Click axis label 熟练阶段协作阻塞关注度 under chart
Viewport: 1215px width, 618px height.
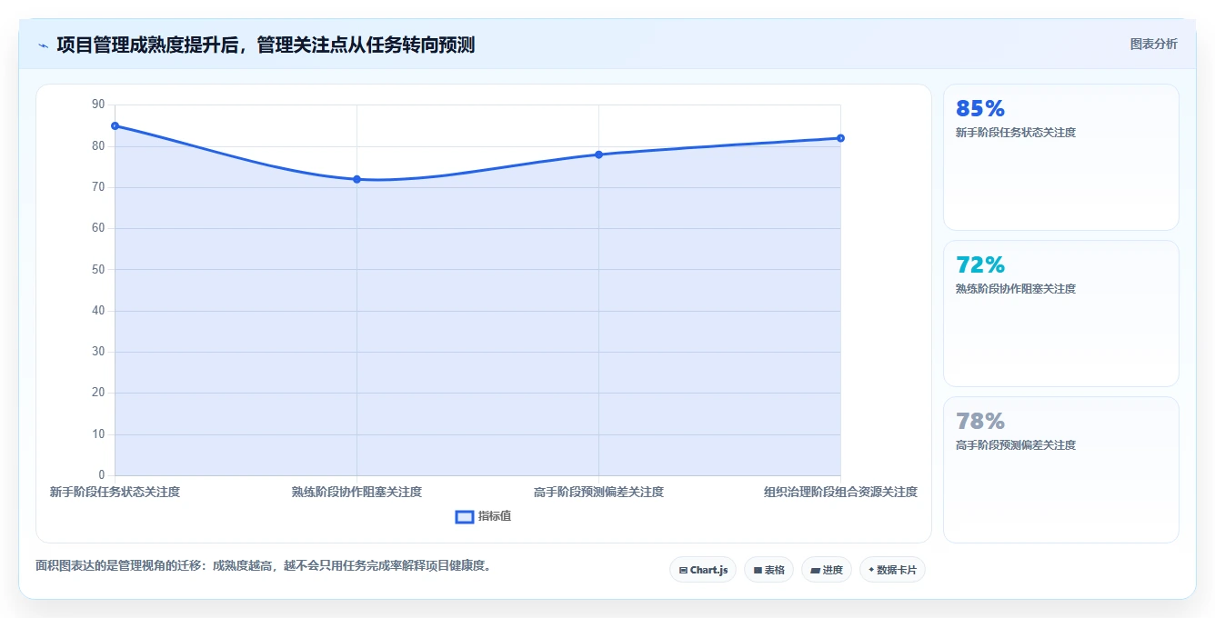click(356, 492)
